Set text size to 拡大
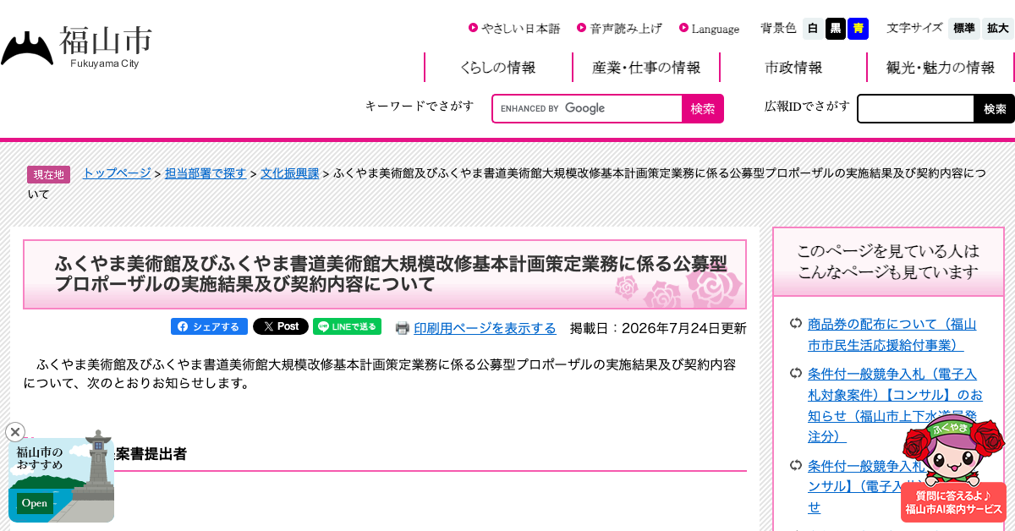This screenshot has height=531, width=1015. [998, 29]
